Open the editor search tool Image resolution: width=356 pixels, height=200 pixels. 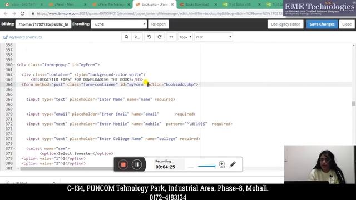coord(126,37)
